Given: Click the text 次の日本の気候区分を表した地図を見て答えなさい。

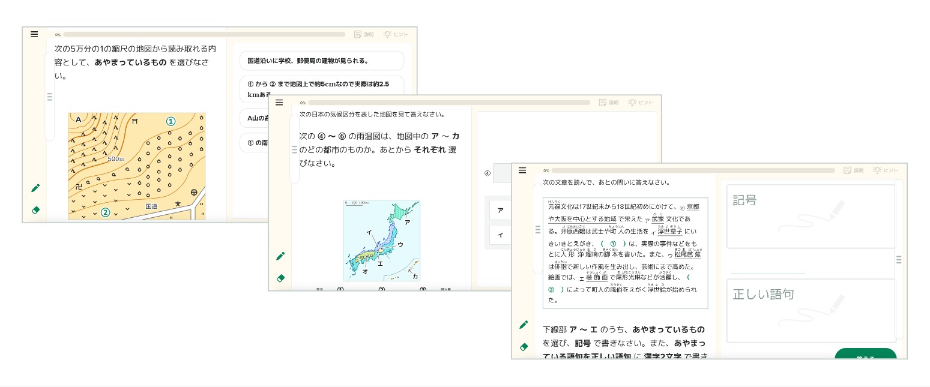Looking at the screenshot, I should [x=372, y=114].
